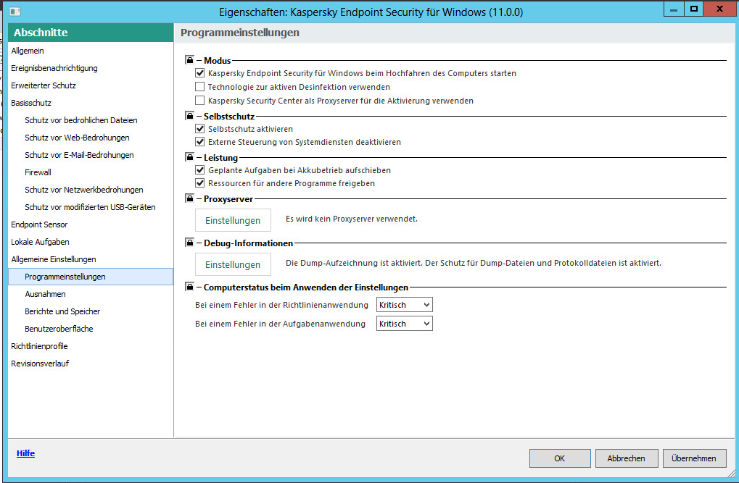This screenshot has width=739, height=483.
Task: Toggle Externe Steuerung von Systemdiensten deaktivieren
Action: coord(200,142)
